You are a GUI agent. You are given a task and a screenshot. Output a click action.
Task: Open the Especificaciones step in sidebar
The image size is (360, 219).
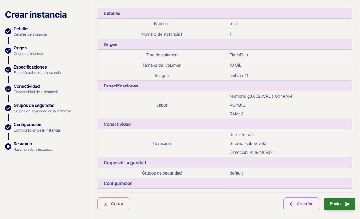click(x=30, y=67)
